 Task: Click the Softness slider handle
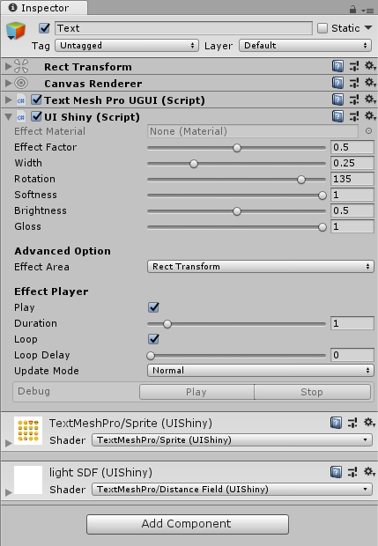tap(322, 196)
